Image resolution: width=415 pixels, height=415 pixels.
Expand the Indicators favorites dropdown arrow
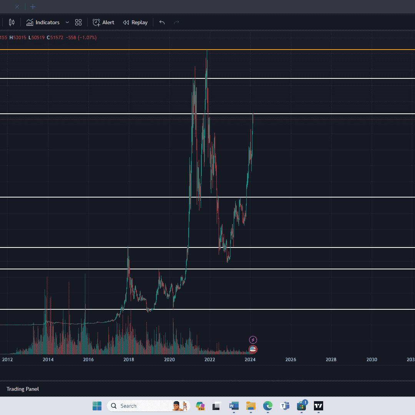coord(67,22)
